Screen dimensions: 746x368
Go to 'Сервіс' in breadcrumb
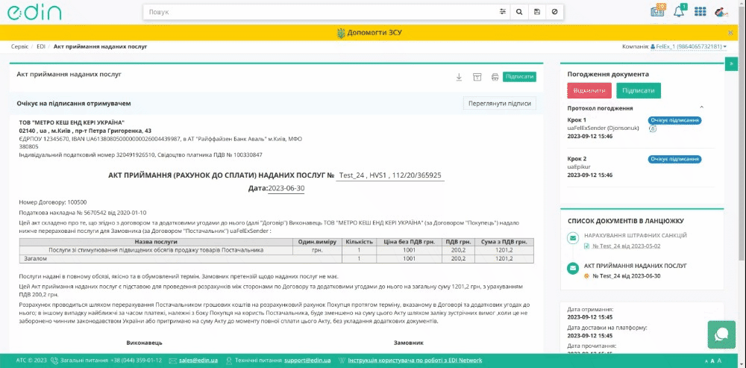19,47
